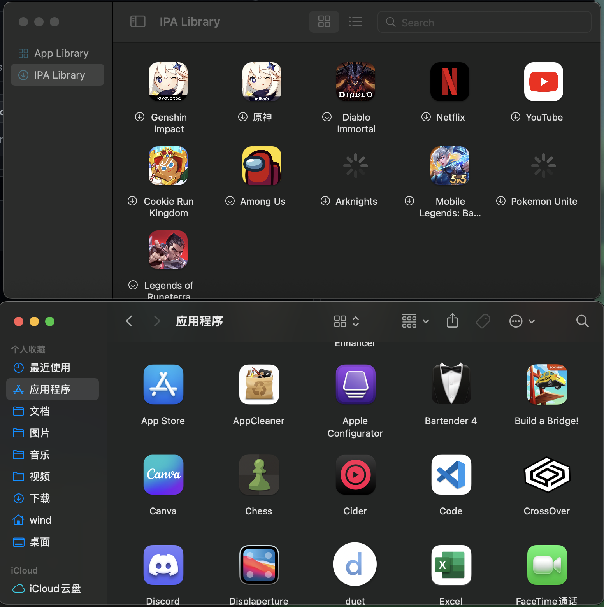Launch Diablo Immortal from IPA Library

(x=355, y=81)
